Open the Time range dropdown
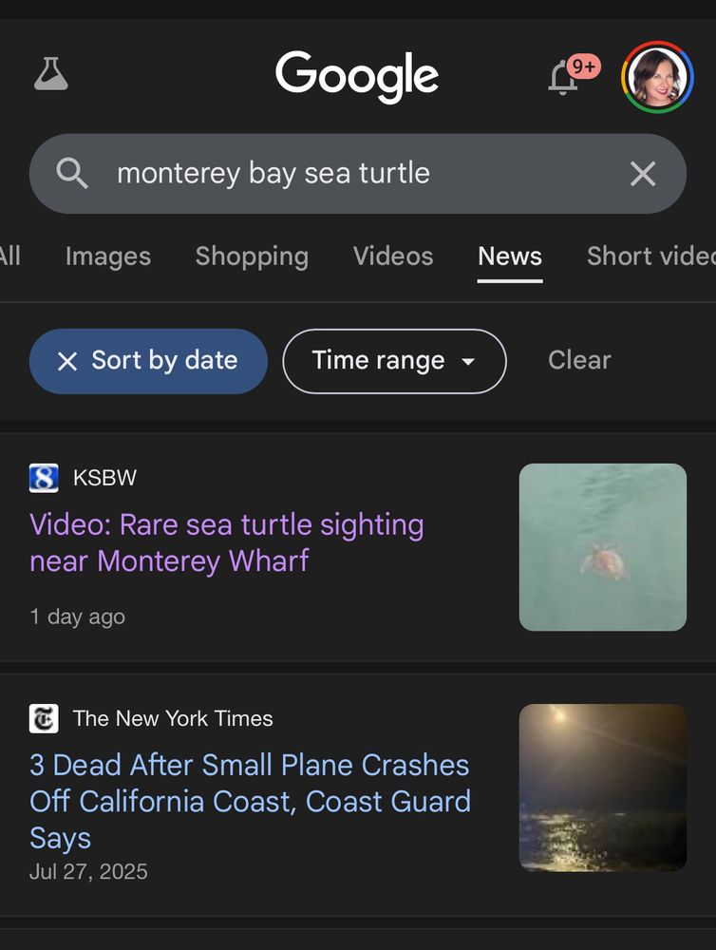 [393, 361]
